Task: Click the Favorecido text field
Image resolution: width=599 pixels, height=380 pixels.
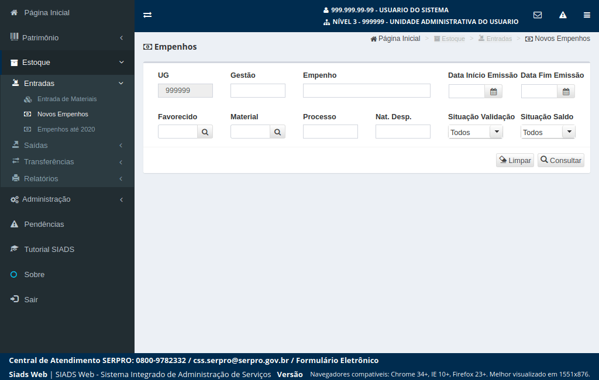Action: point(178,132)
